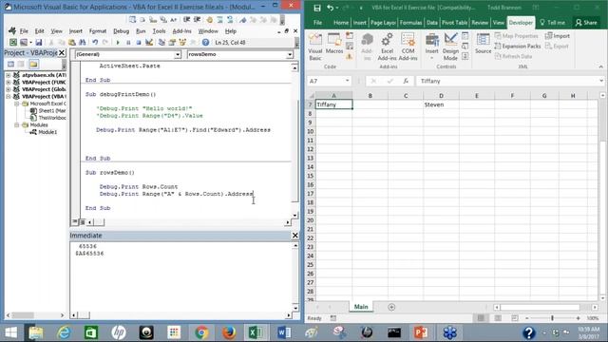Open Object Browser icon in VBA toolbar

(x=182, y=42)
